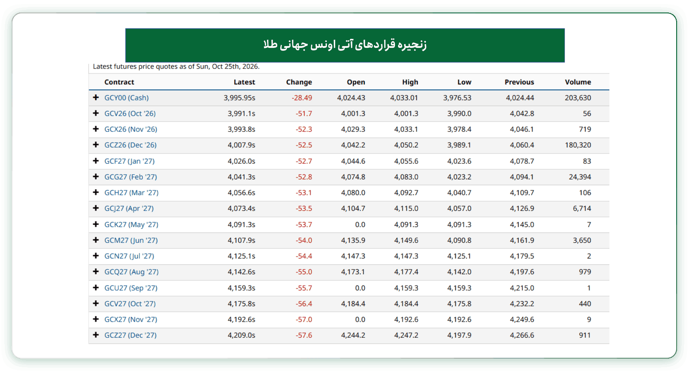This screenshot has height=372, width=690.
Task: Open the GCM27 (Jun '27) contract link
Action: [131, 241]
